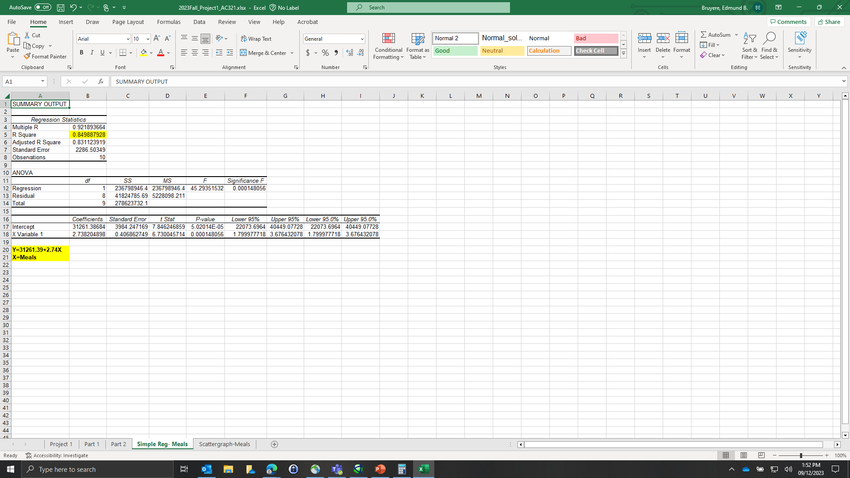The height and width of the screenshot is (478, 850).
Task: Open Conditional Formatting options
Action: click(388, 46)
